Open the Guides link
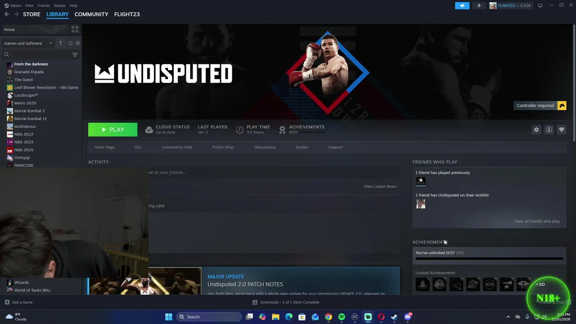Screen dimensions: 576x324 pos(302,147)
